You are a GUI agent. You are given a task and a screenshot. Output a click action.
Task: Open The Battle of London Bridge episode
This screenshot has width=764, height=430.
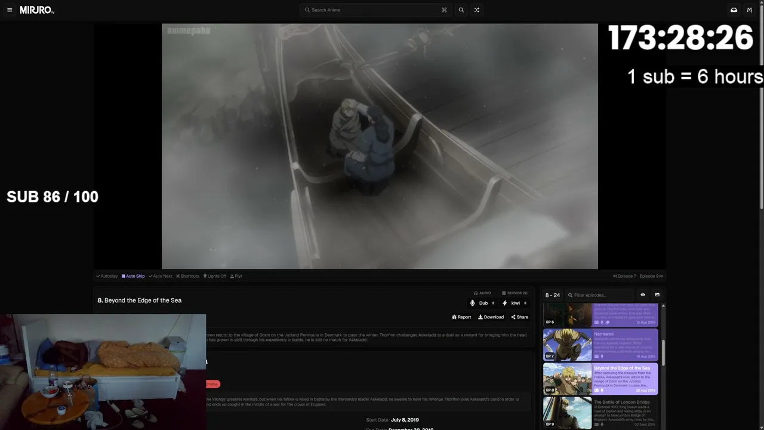click(x=600, y=413)
